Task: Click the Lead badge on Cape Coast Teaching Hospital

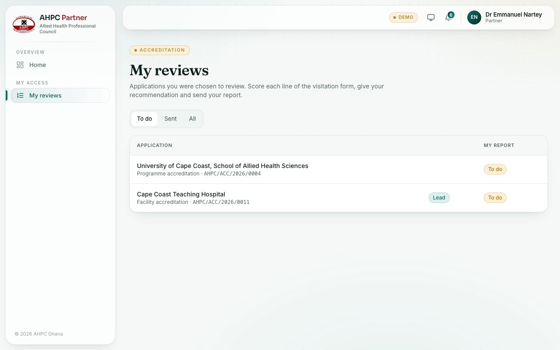Action: pos(439,198)
